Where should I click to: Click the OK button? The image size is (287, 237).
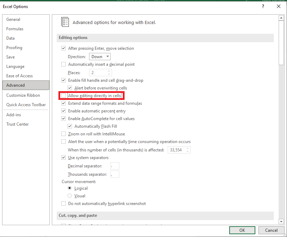[242, 230]
